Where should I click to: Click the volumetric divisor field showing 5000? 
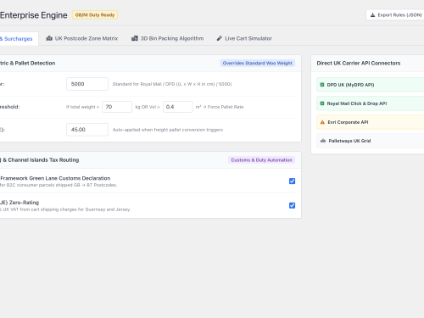coord(87,84)
